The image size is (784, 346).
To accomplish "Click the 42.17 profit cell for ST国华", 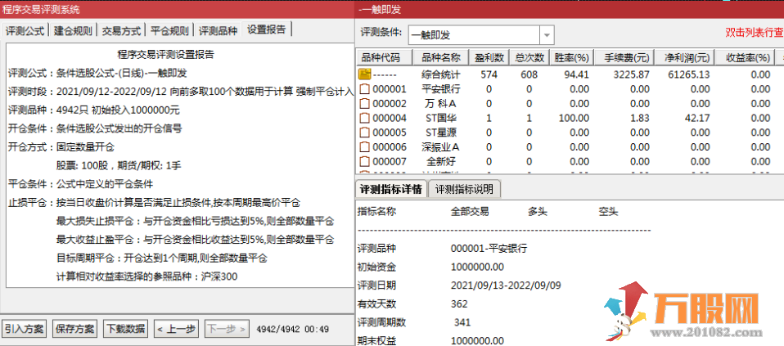I will click(697, 119).
